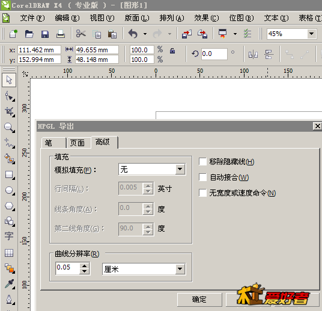322x311 pixels.
Task: Click the Import icon in the toolbar
Action: point(186,34)
